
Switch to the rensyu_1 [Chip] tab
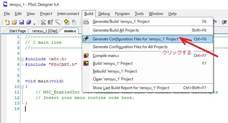45,31
